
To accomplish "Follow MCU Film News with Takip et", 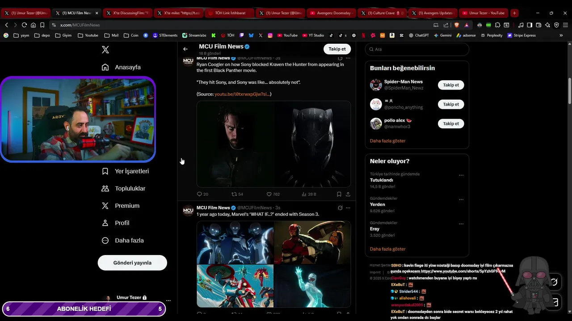I will click(337, 49).
